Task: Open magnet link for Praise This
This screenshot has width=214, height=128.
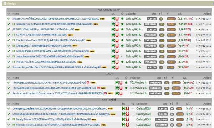Action: [x=117, y=62]
